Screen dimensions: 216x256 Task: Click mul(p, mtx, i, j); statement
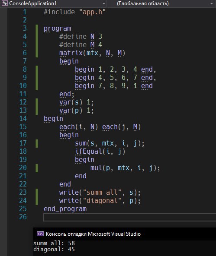(125, 168)
